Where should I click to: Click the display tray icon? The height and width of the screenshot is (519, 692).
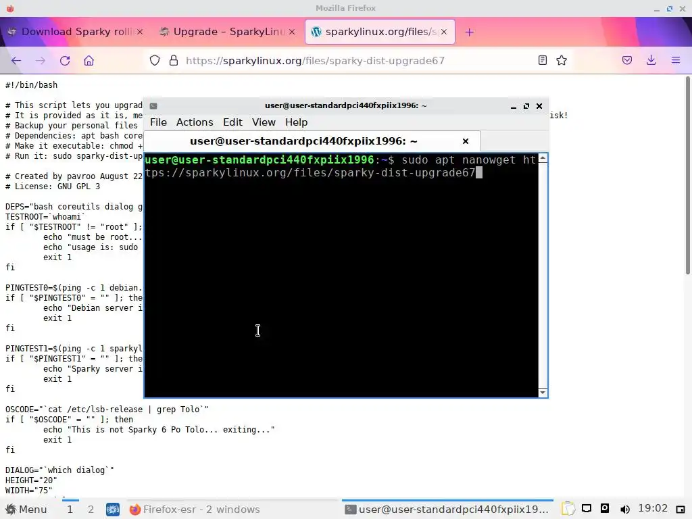point(586,508)
